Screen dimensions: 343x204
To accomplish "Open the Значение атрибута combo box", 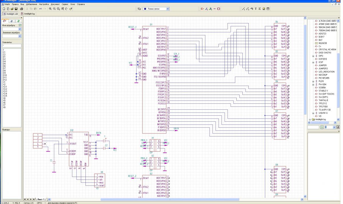I will (20, 36).
